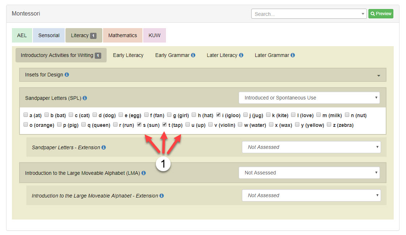Uncheck the t (tap) checkbox
This screenshot has width=406, height=235.
[164, 124]
